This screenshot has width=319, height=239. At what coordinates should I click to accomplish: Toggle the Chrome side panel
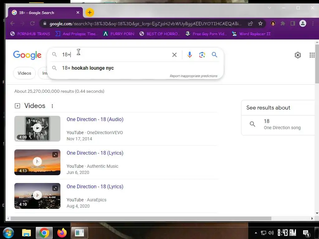pyautogui.click(x=293, y=24)
